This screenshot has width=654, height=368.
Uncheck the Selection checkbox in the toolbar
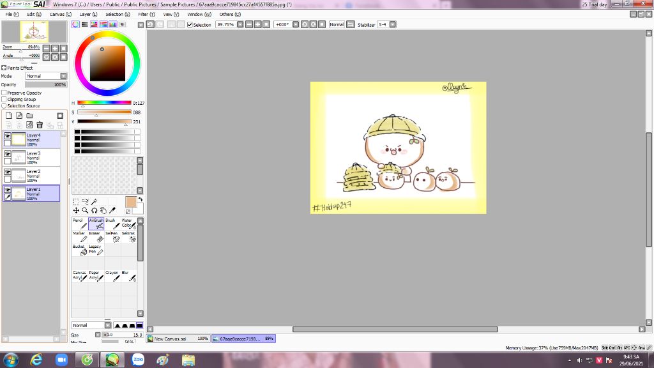pyautogui.click(x=190, y=25)
